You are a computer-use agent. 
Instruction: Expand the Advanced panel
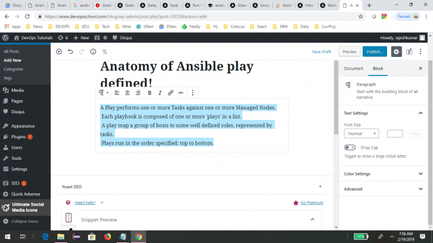383,189
